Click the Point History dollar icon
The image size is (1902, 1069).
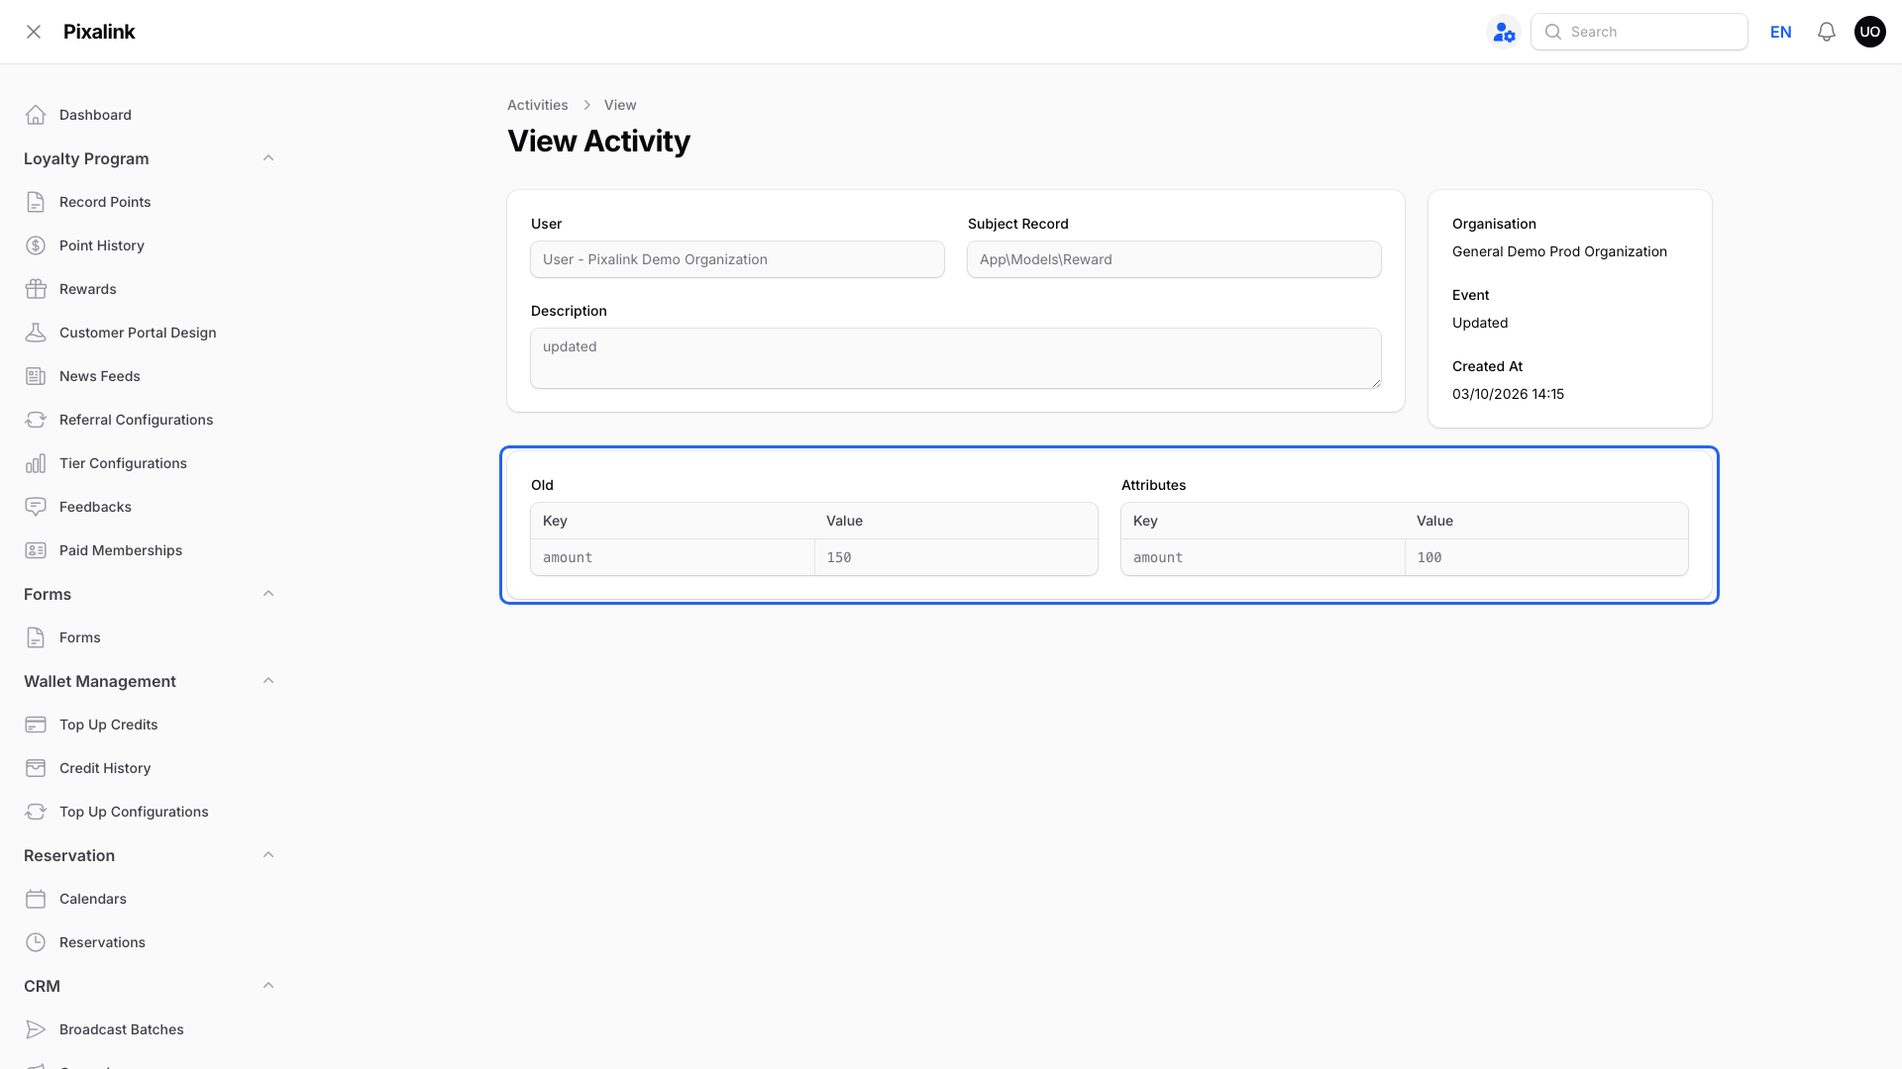[36, 245]
